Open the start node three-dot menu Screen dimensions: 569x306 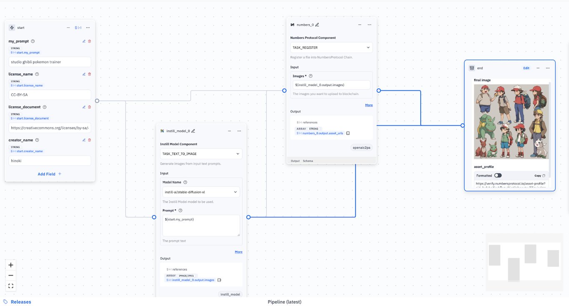[x=88, y=27]
